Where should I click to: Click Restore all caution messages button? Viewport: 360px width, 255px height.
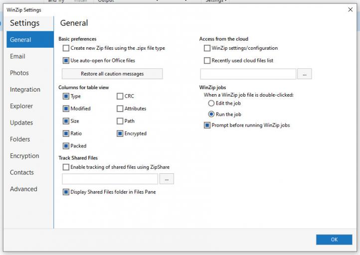pos(112,74)
